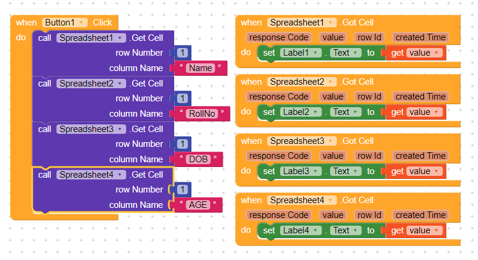Select value parameter of Spreadsheet1 event

point(333,37)
